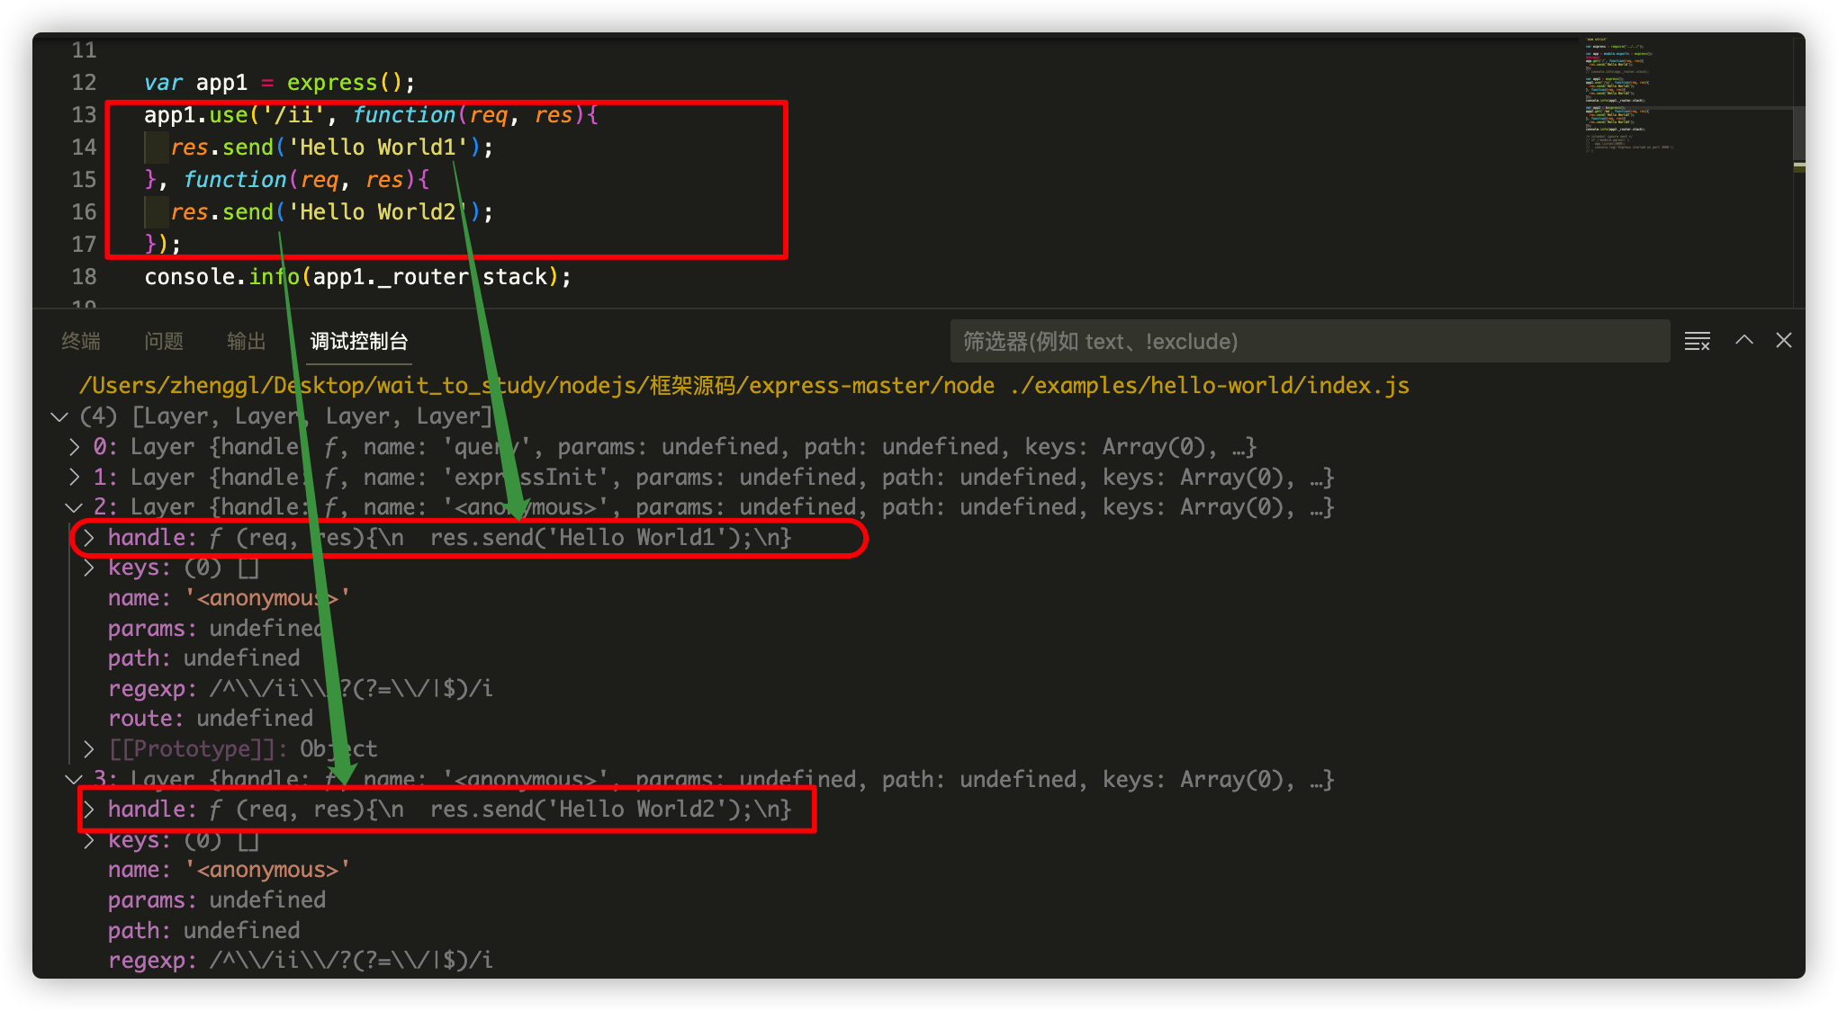Expand Layer 1 named 'expressInit'
The image size is (1838, 1011).
click(74, 478)
